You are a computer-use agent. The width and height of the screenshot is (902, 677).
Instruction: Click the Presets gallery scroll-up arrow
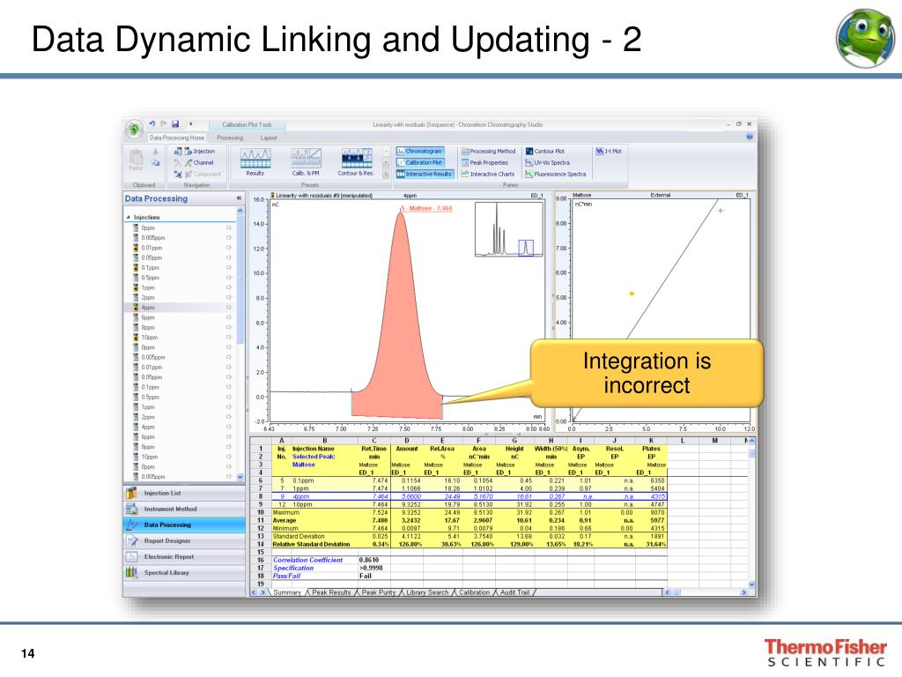tap(386, 152)
